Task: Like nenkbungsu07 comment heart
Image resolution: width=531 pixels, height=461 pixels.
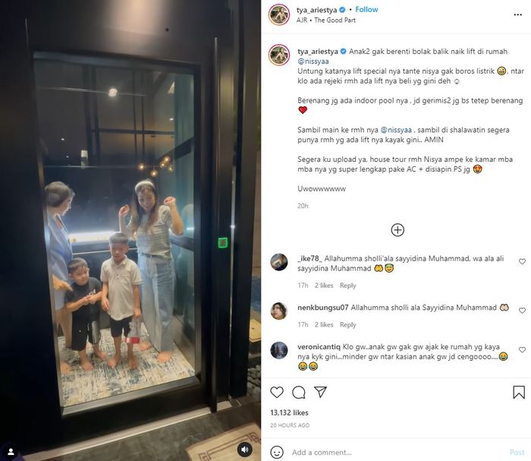Action: point(522,311)
